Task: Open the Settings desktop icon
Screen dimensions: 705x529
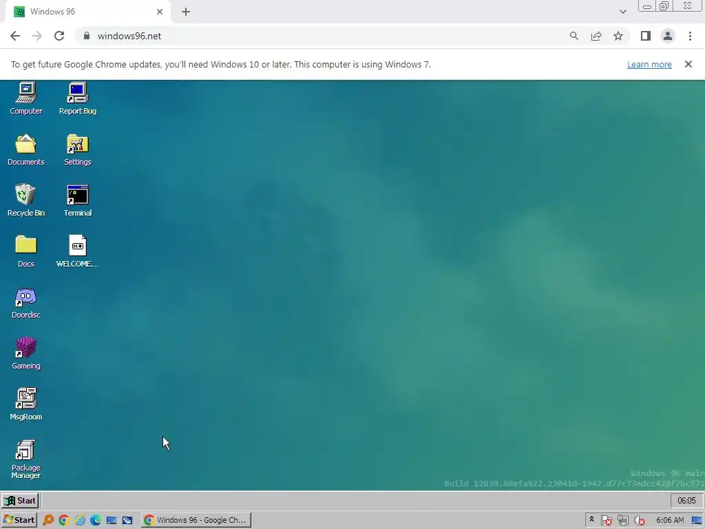Action: point(77,149)
